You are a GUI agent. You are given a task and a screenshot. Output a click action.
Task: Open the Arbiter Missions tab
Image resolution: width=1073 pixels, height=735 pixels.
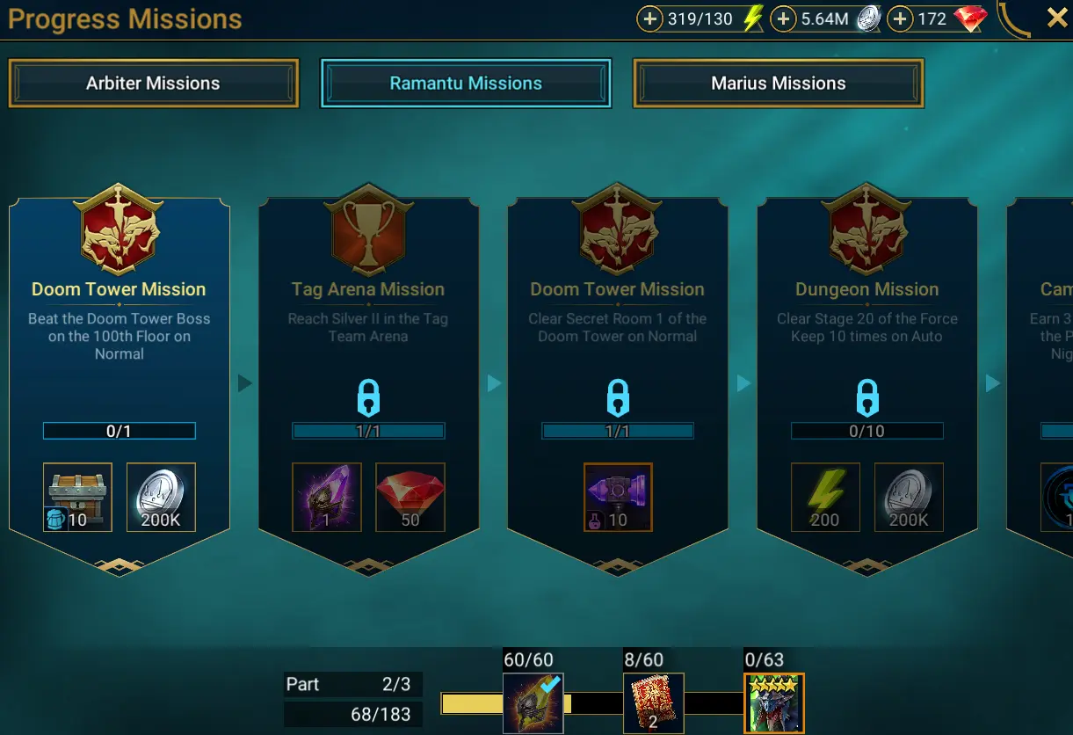coord(154,84)
